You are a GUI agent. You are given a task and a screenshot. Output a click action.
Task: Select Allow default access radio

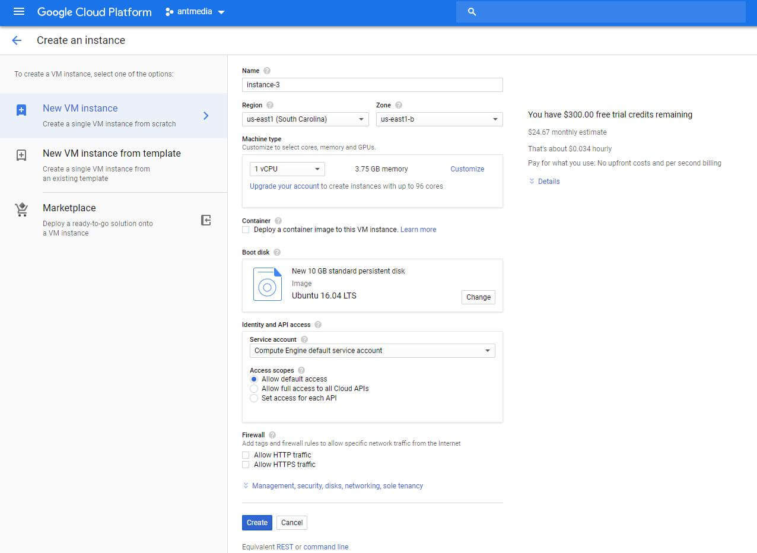tap(254, 379)
